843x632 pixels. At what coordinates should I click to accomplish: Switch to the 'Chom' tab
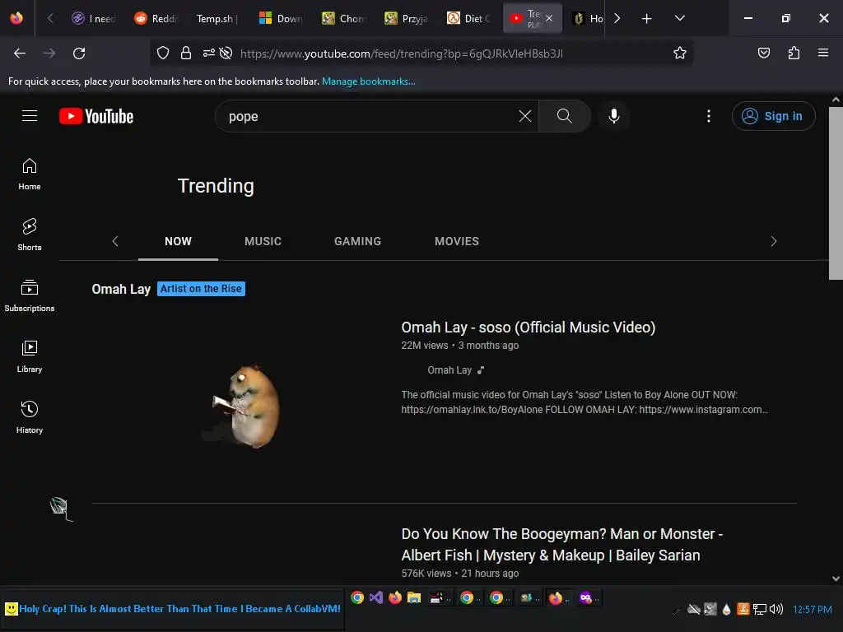coord(343,18)
